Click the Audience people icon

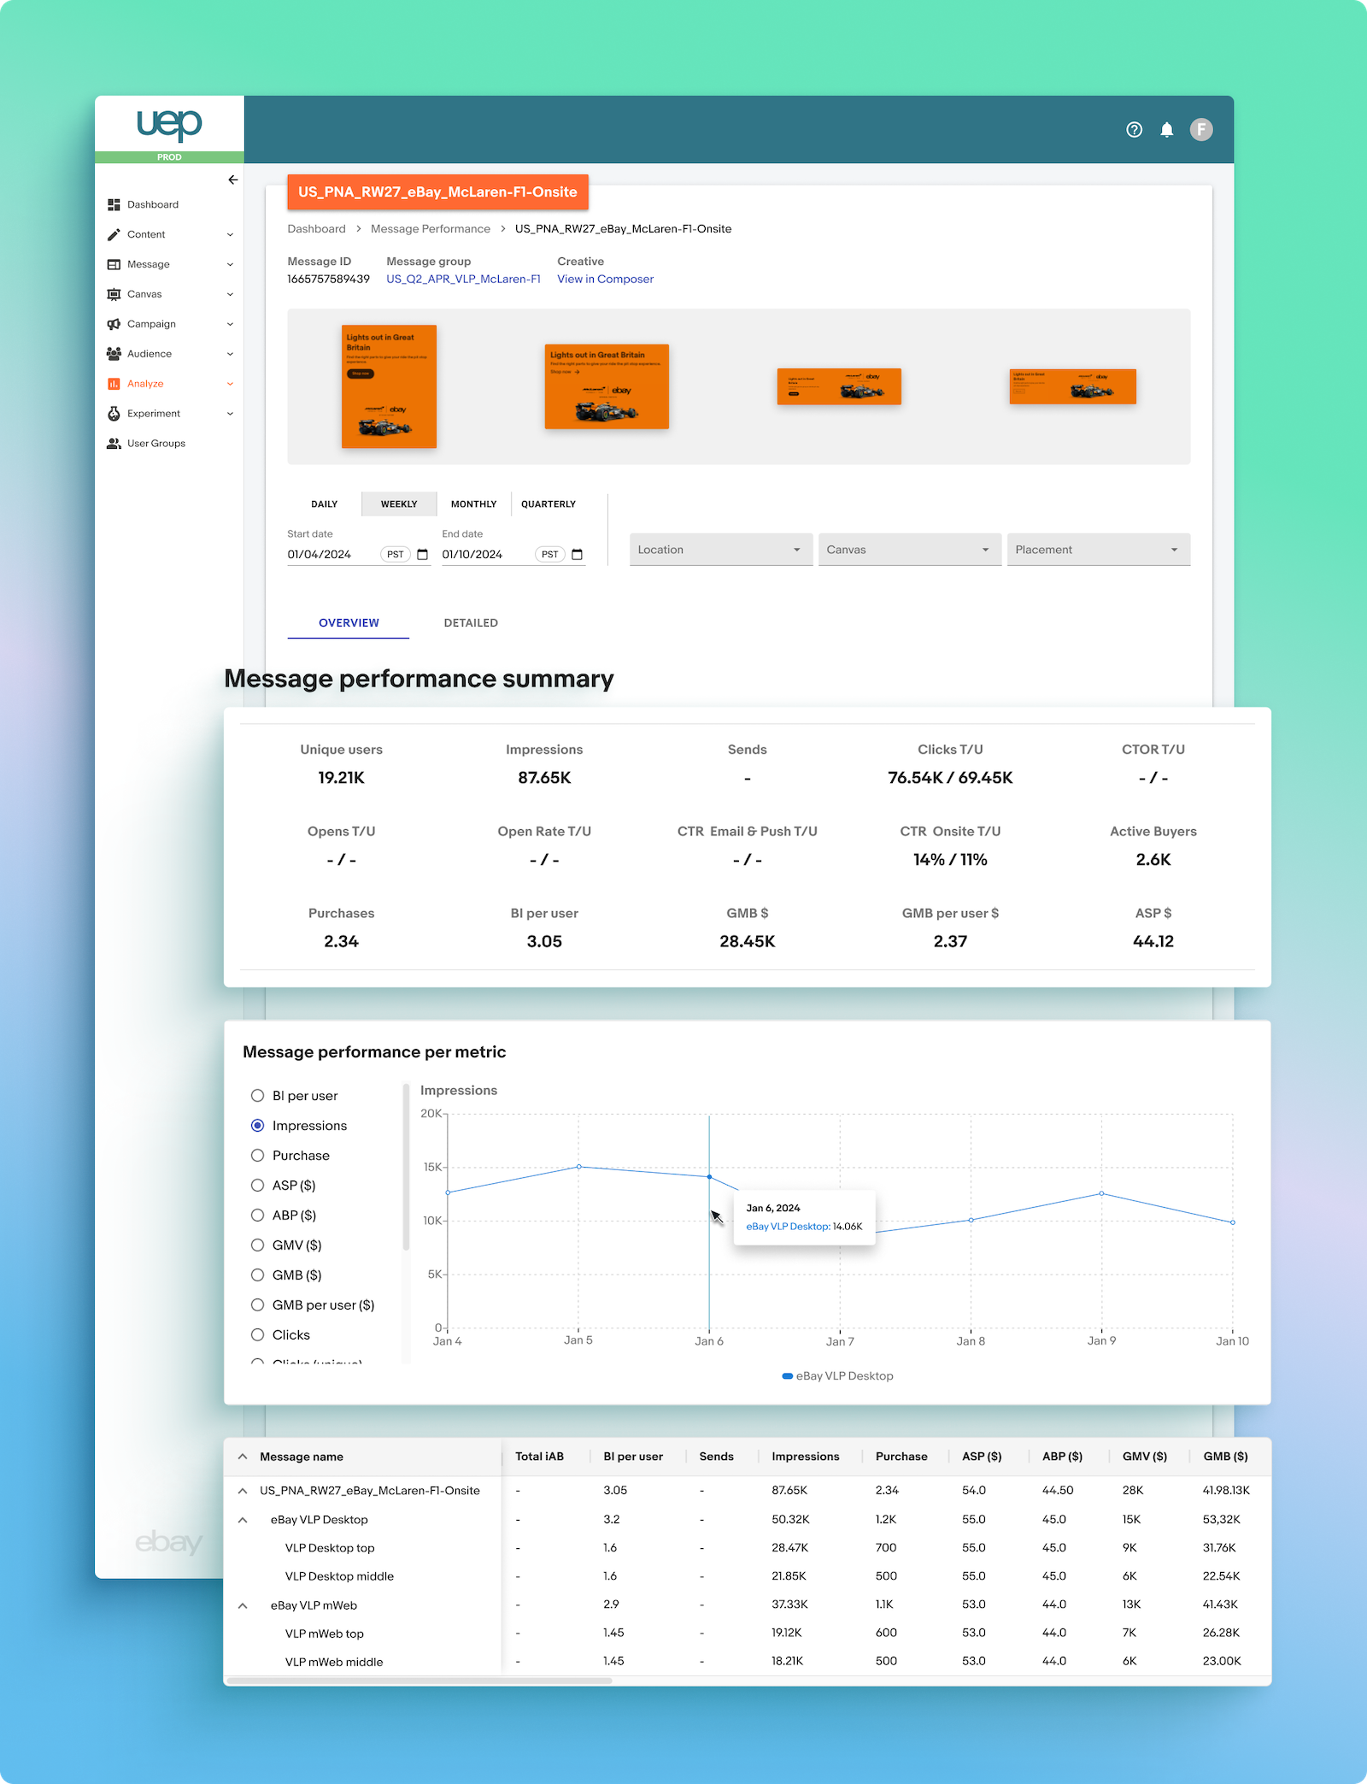114,354
